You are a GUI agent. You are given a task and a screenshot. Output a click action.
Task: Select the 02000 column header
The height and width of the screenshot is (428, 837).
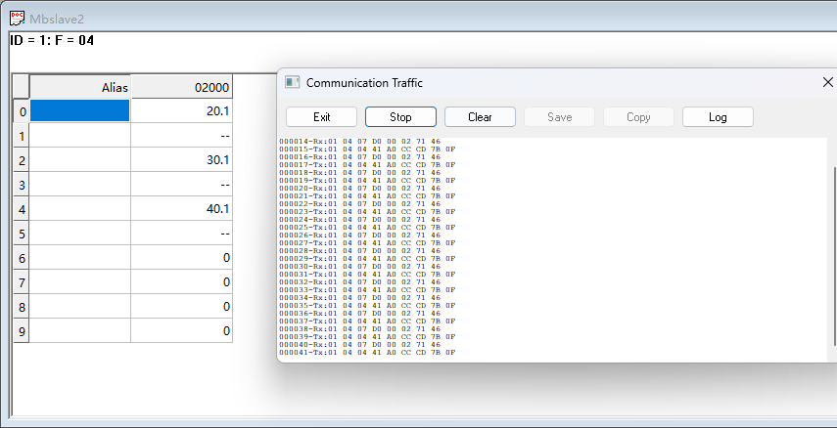[181, 87]
